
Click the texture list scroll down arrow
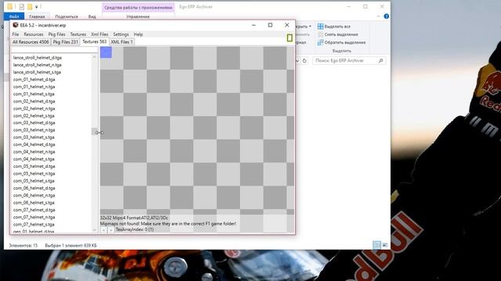point(94,229)
